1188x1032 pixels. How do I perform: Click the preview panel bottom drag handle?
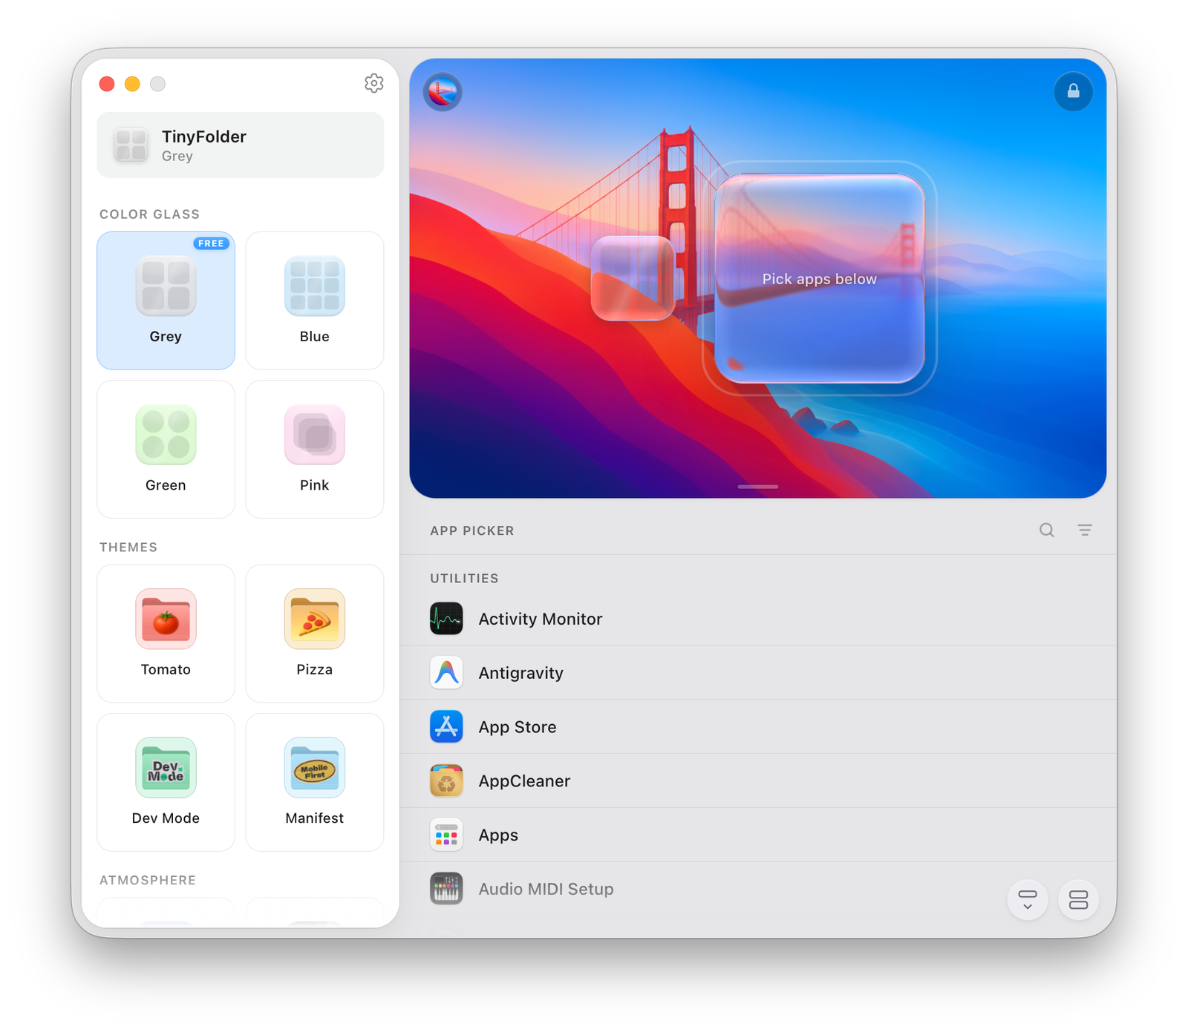pos(758,487)
